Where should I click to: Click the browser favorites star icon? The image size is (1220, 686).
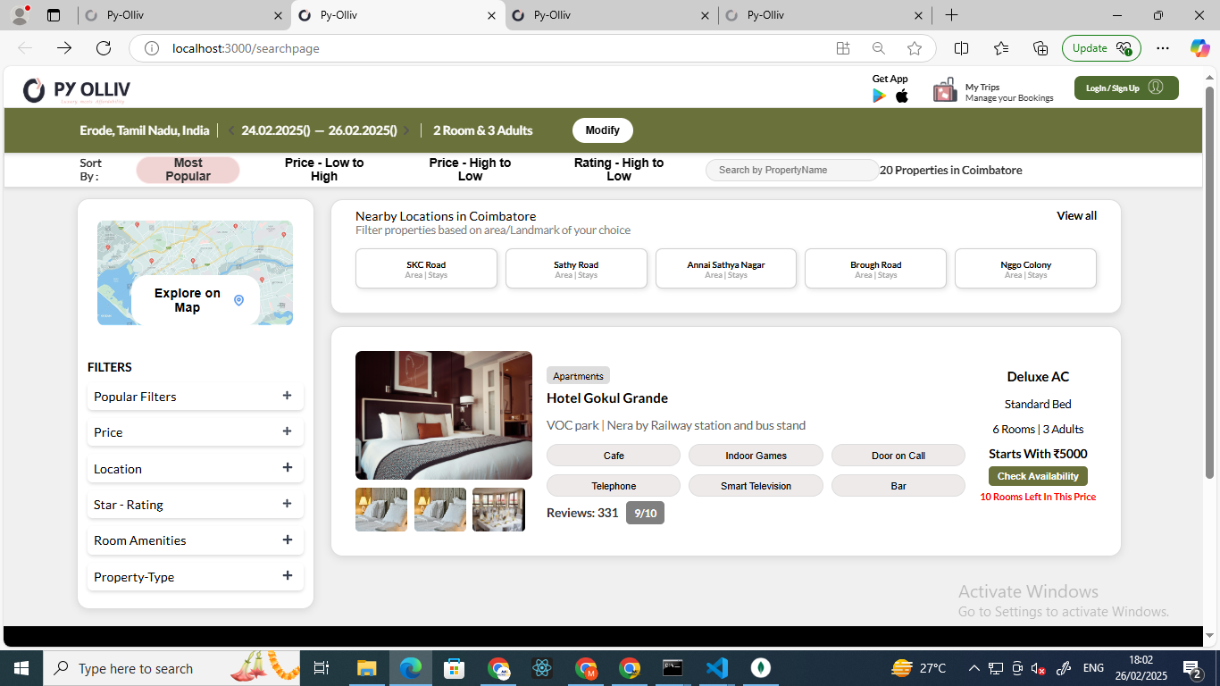(914, 48)
